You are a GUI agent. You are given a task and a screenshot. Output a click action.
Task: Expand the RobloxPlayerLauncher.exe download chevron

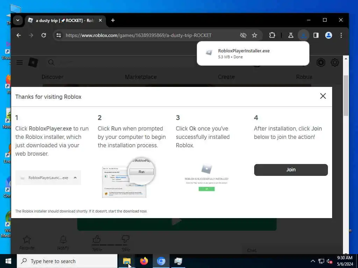(x=75, y=178)
